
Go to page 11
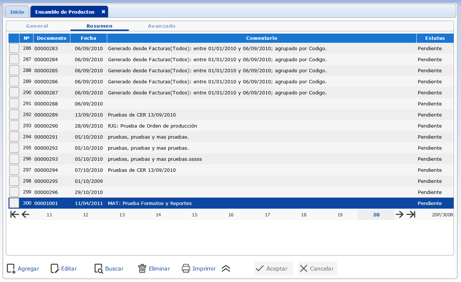pyautogui.click(x=49, y=215)
